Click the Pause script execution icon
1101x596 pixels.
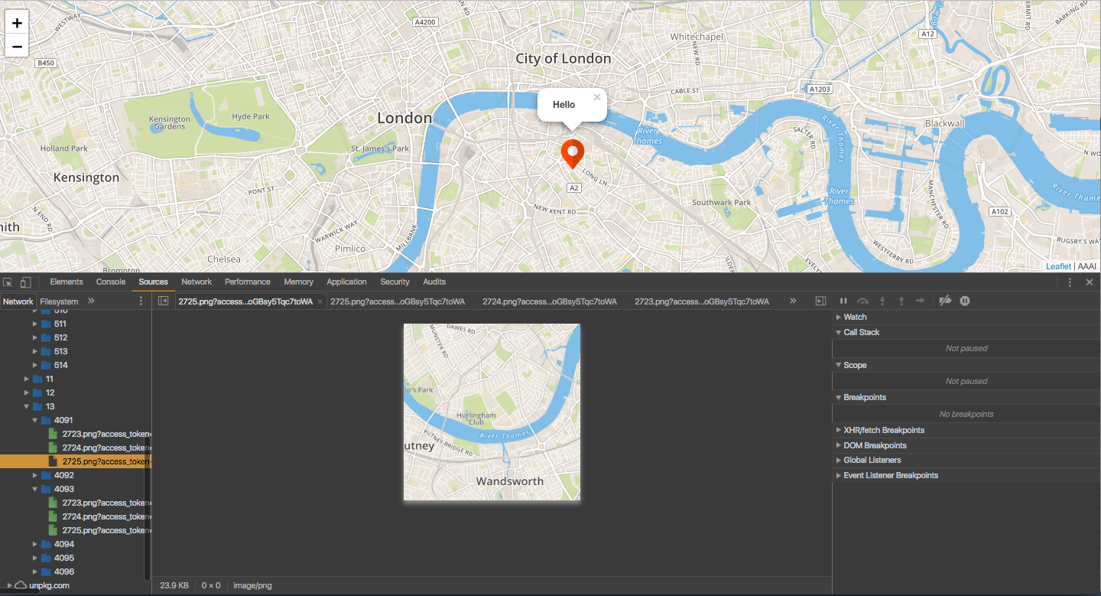click(x=843, y=300)
